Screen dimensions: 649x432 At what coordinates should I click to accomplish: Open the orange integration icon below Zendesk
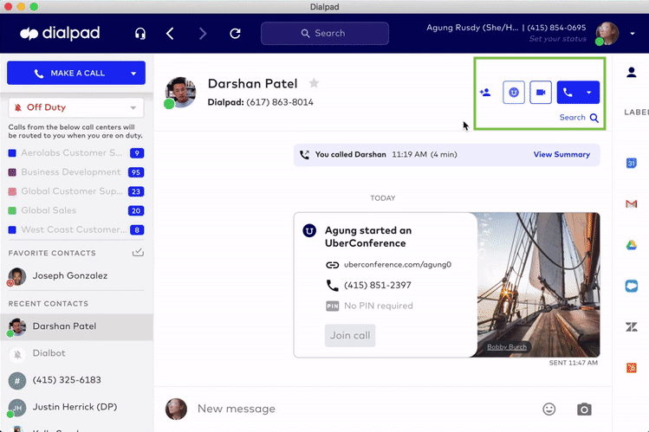click(x=631, y=368)
